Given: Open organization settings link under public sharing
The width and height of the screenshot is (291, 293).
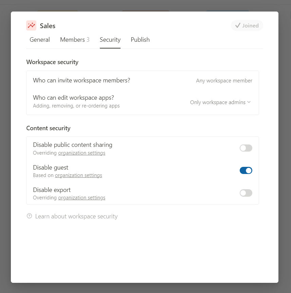Looking at the screenshot, I should click(81, 153).
